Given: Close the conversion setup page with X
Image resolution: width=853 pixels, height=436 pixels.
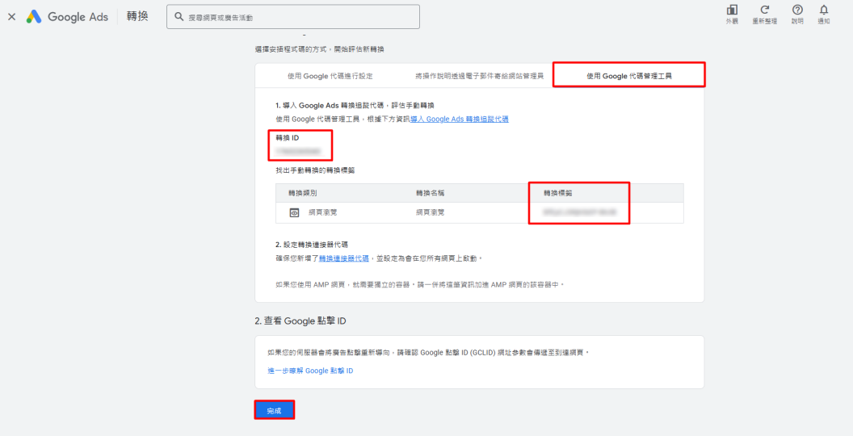Looking at the screenshot, I should point(11,17).
